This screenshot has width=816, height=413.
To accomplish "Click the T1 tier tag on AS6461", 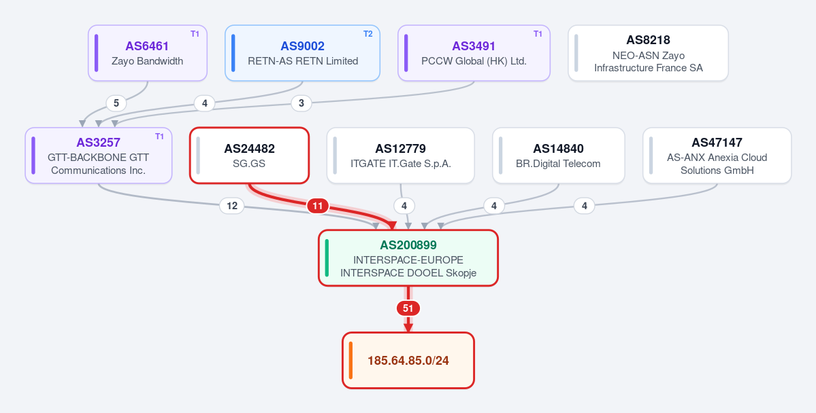I will [x=195, y=34].
